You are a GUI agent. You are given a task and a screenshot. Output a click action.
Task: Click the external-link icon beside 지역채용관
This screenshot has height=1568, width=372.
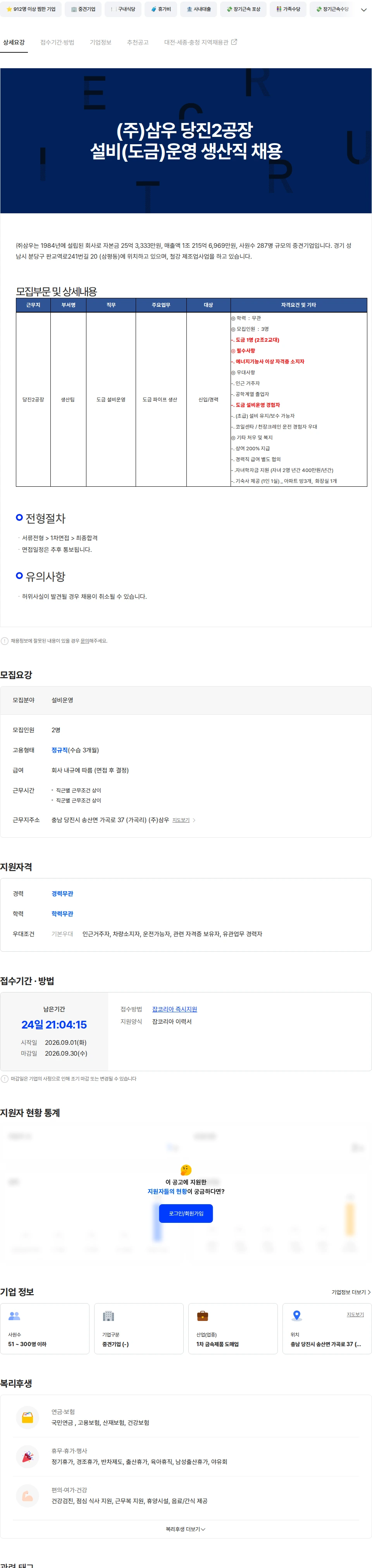(234, 42)
